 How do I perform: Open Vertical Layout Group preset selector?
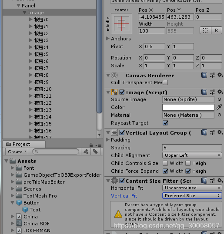tap(212, 132)
